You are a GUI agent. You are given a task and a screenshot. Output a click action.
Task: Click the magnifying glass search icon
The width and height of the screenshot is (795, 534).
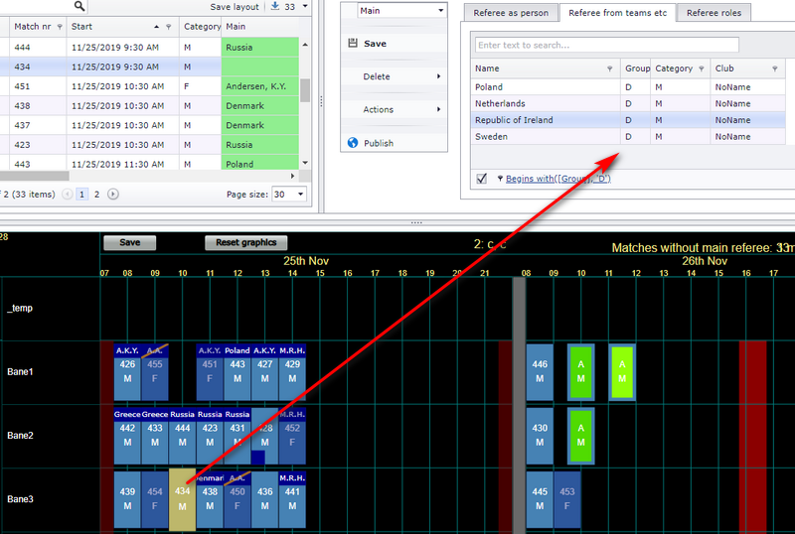pyautogui.click(x=79, y=6)
